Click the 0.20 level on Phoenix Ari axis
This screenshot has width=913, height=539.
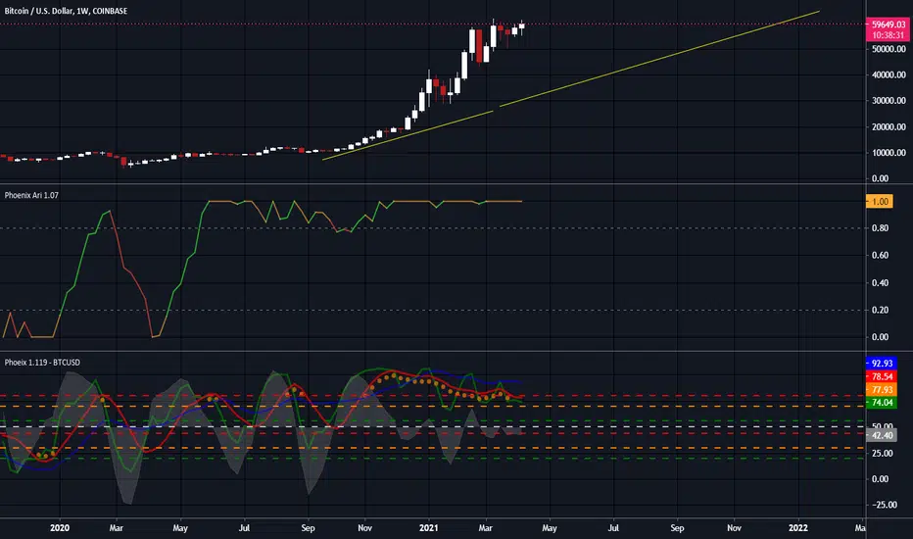pyautogui.click(x=881, y=310)
